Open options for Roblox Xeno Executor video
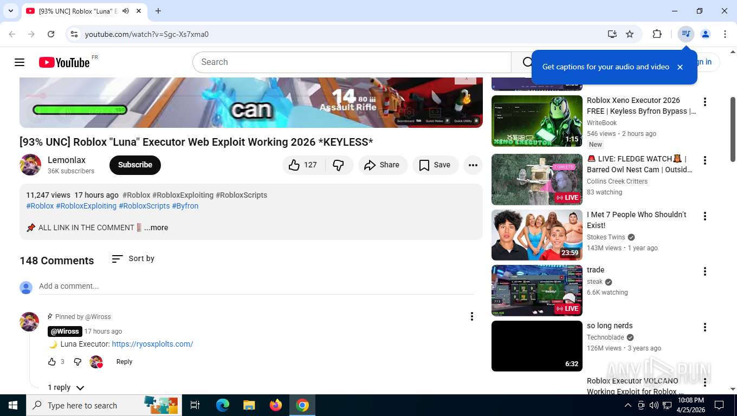The width and height of the screenshot is (737, 416). tap(705, 102)
